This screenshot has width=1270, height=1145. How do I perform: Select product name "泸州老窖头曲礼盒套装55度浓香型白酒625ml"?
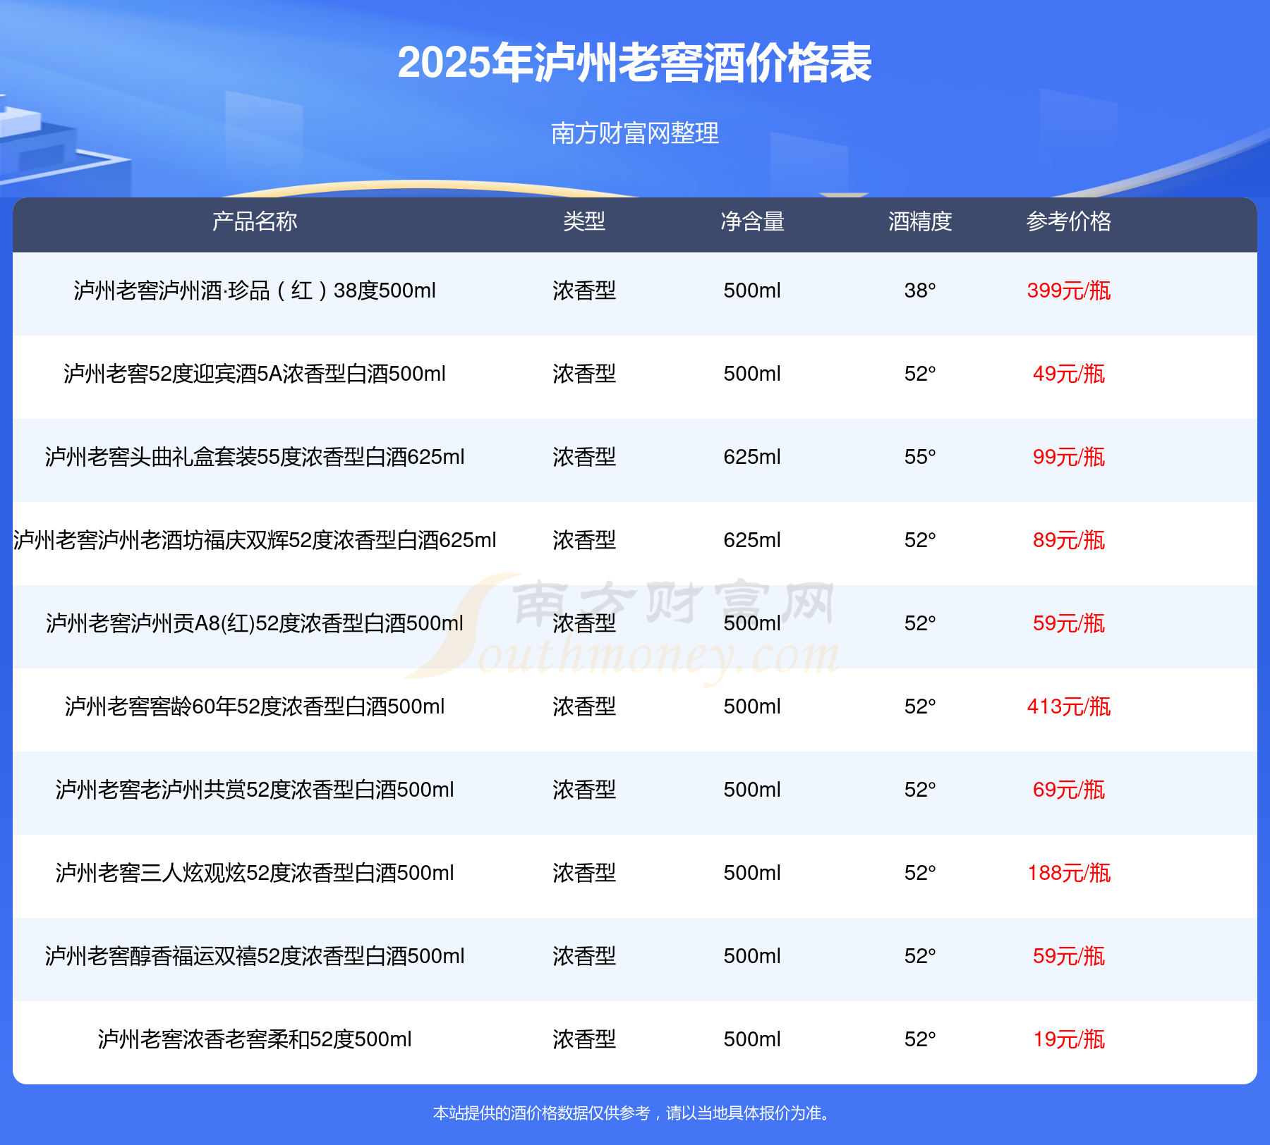pos(255,457)
